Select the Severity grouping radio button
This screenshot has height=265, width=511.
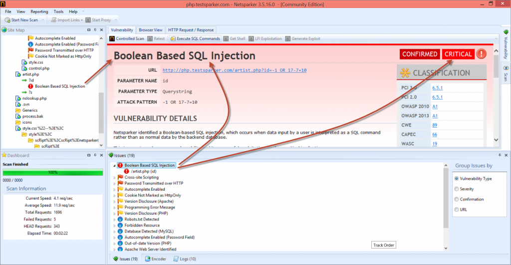(x=457, y=189)
